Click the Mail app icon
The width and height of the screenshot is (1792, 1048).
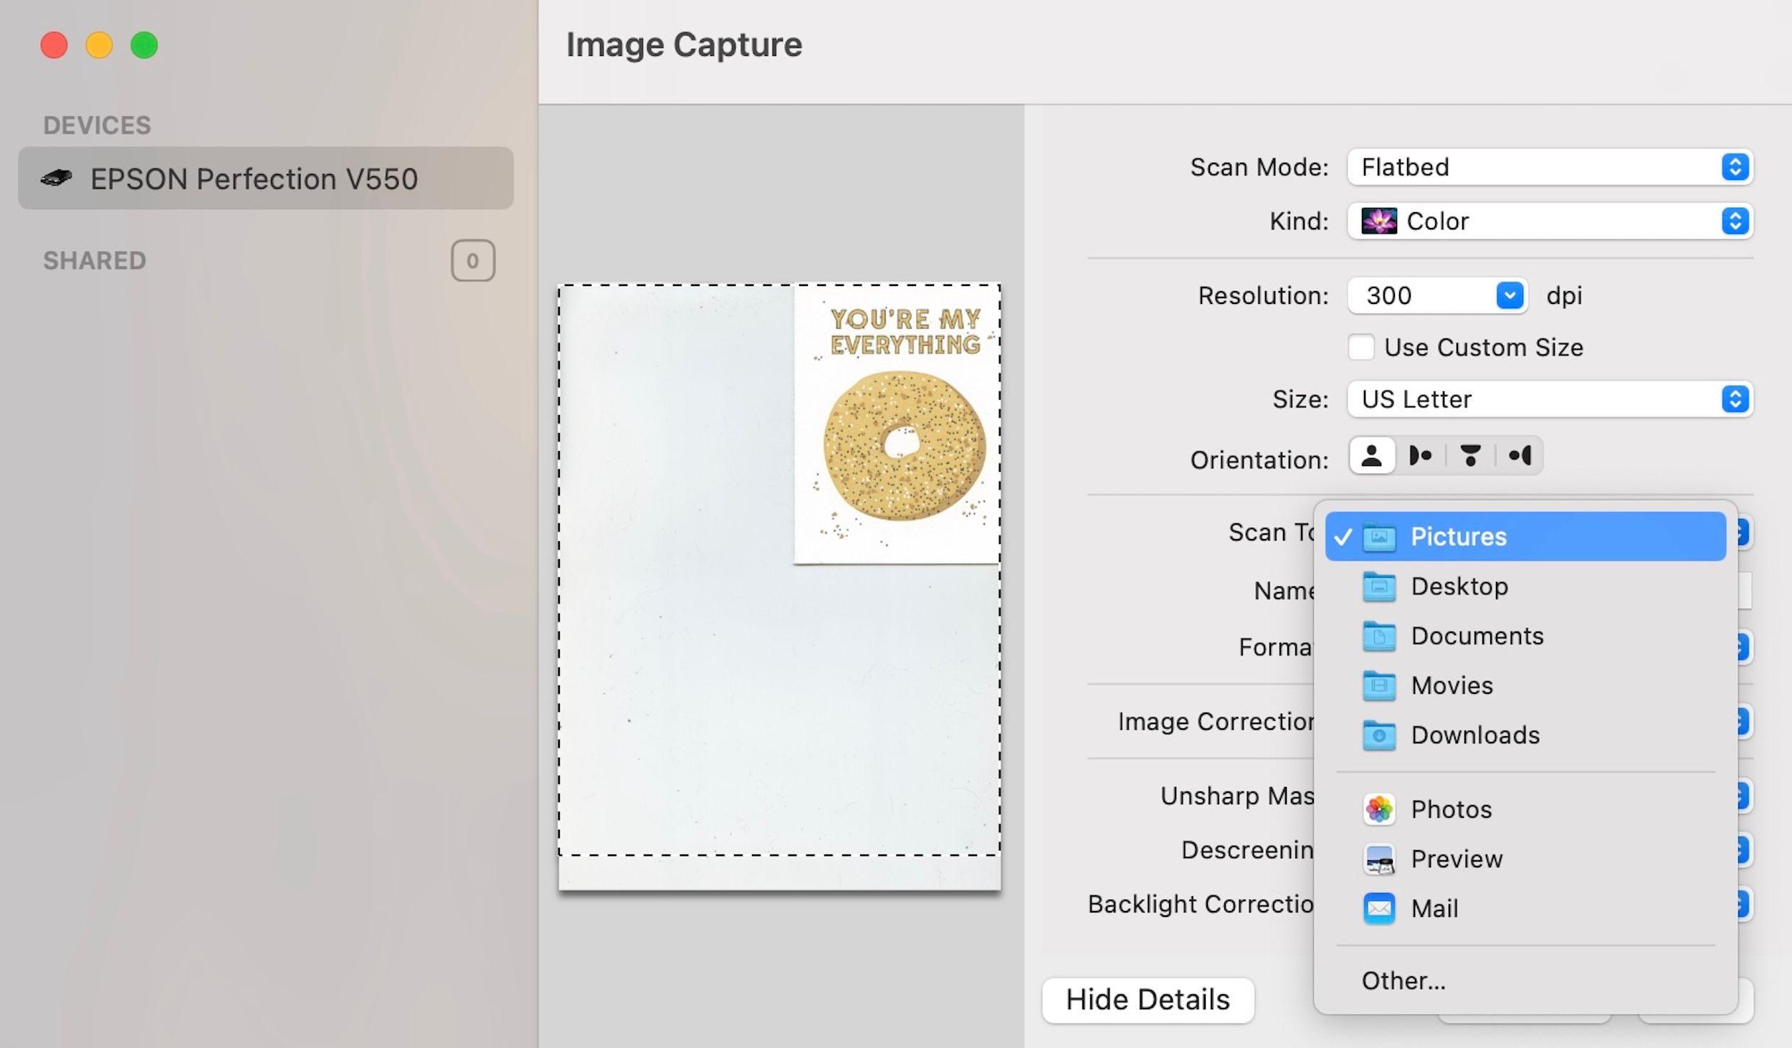point(1379,908)
